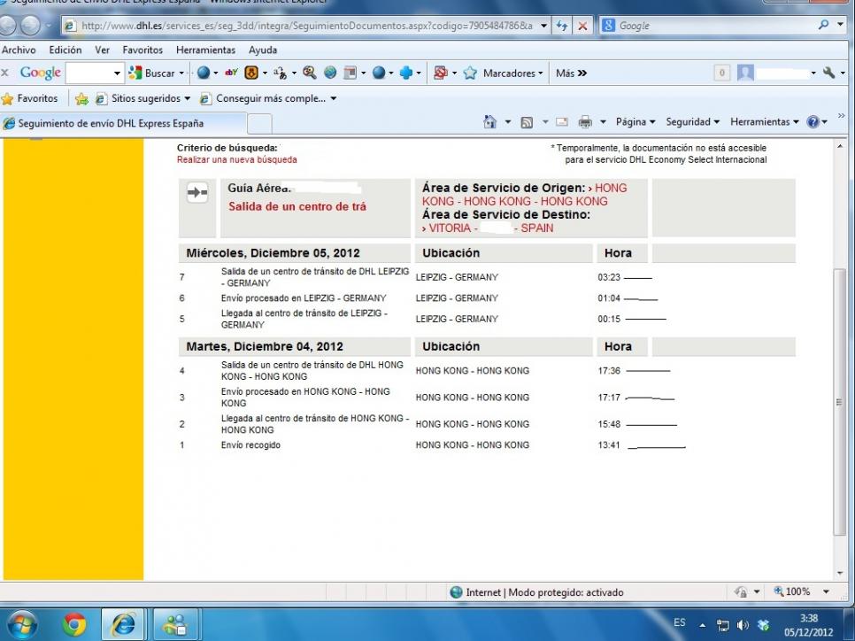Click the eBay toolbar icon

tap(231, 72)
